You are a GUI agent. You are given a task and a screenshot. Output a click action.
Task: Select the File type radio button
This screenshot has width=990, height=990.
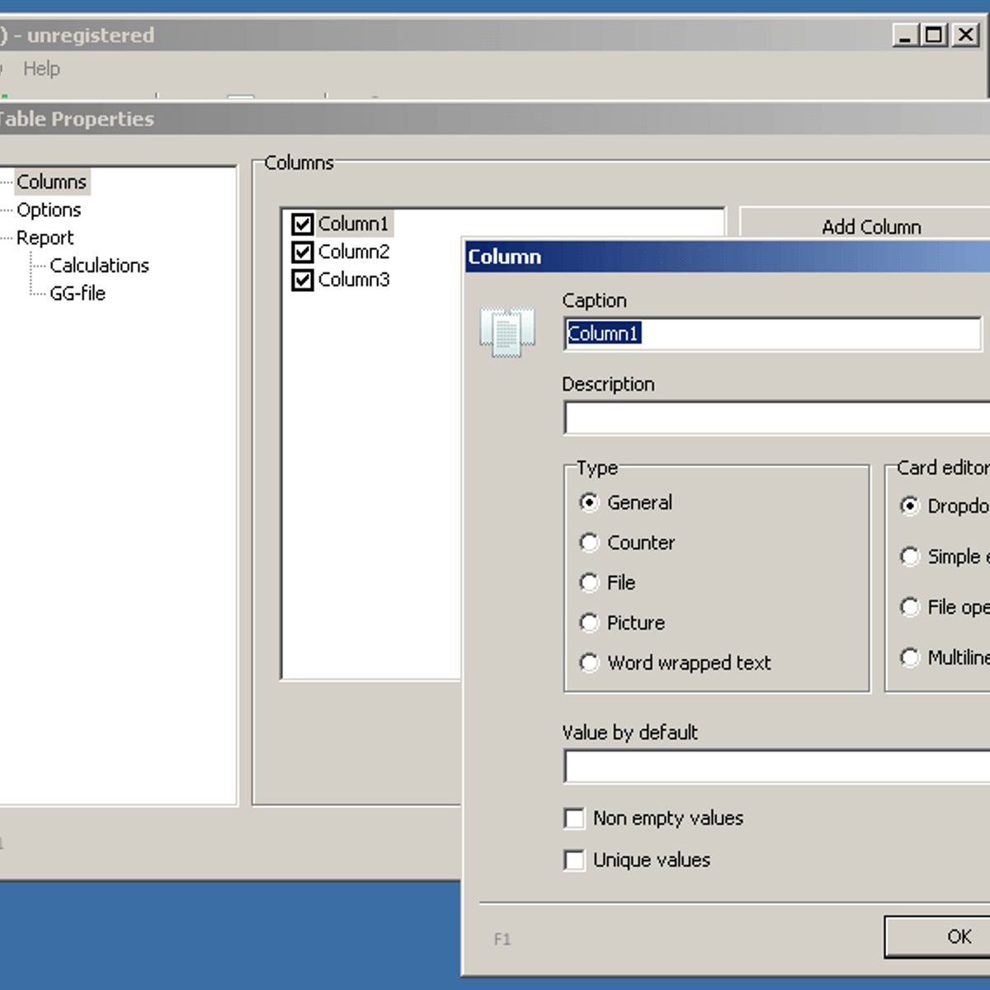click(589, 582)
